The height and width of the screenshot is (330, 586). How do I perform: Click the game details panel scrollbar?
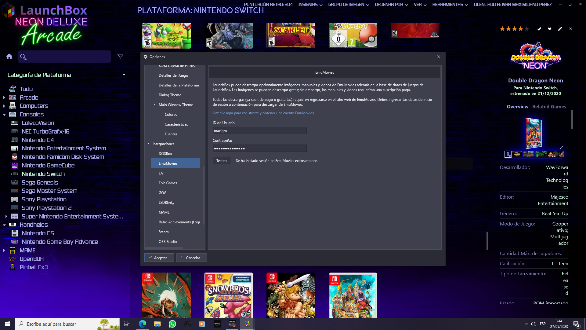click(x=572, y=119)
